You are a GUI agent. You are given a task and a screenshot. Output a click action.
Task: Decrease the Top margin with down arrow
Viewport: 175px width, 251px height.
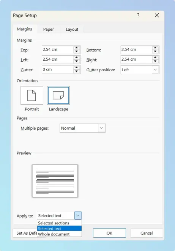pyautogui.click(x=76, y=52)
